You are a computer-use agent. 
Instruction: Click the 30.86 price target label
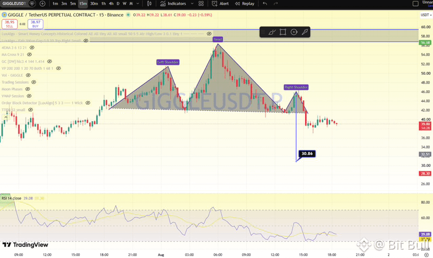307,154
